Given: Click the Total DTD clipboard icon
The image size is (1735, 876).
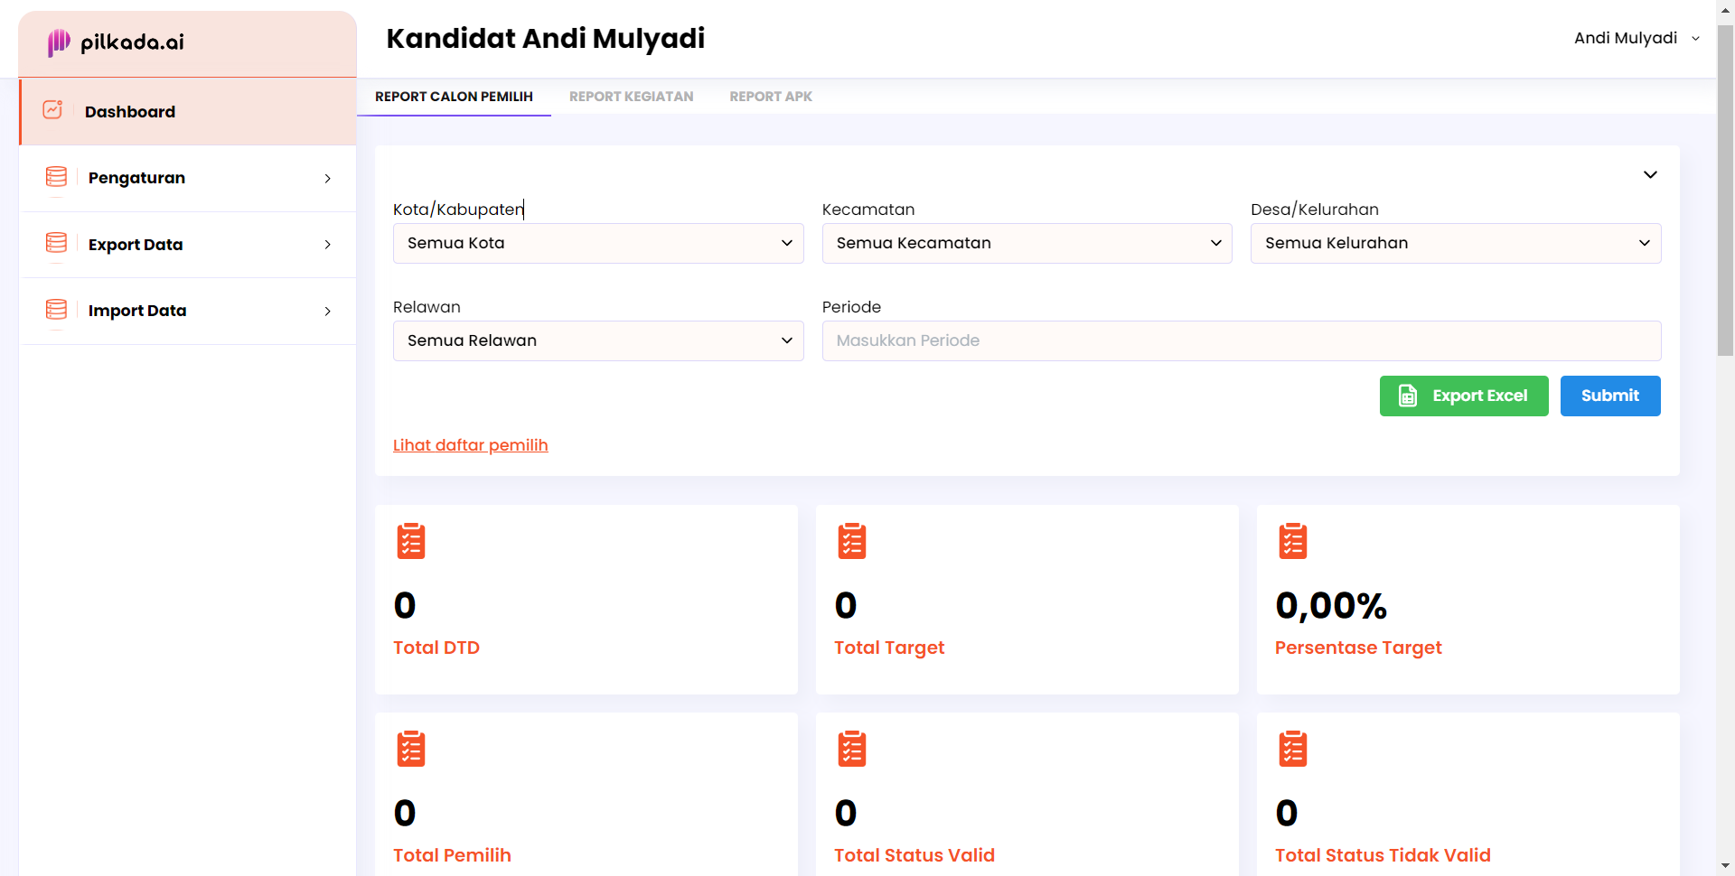Looking at the screenshot, I should [411, 541].
